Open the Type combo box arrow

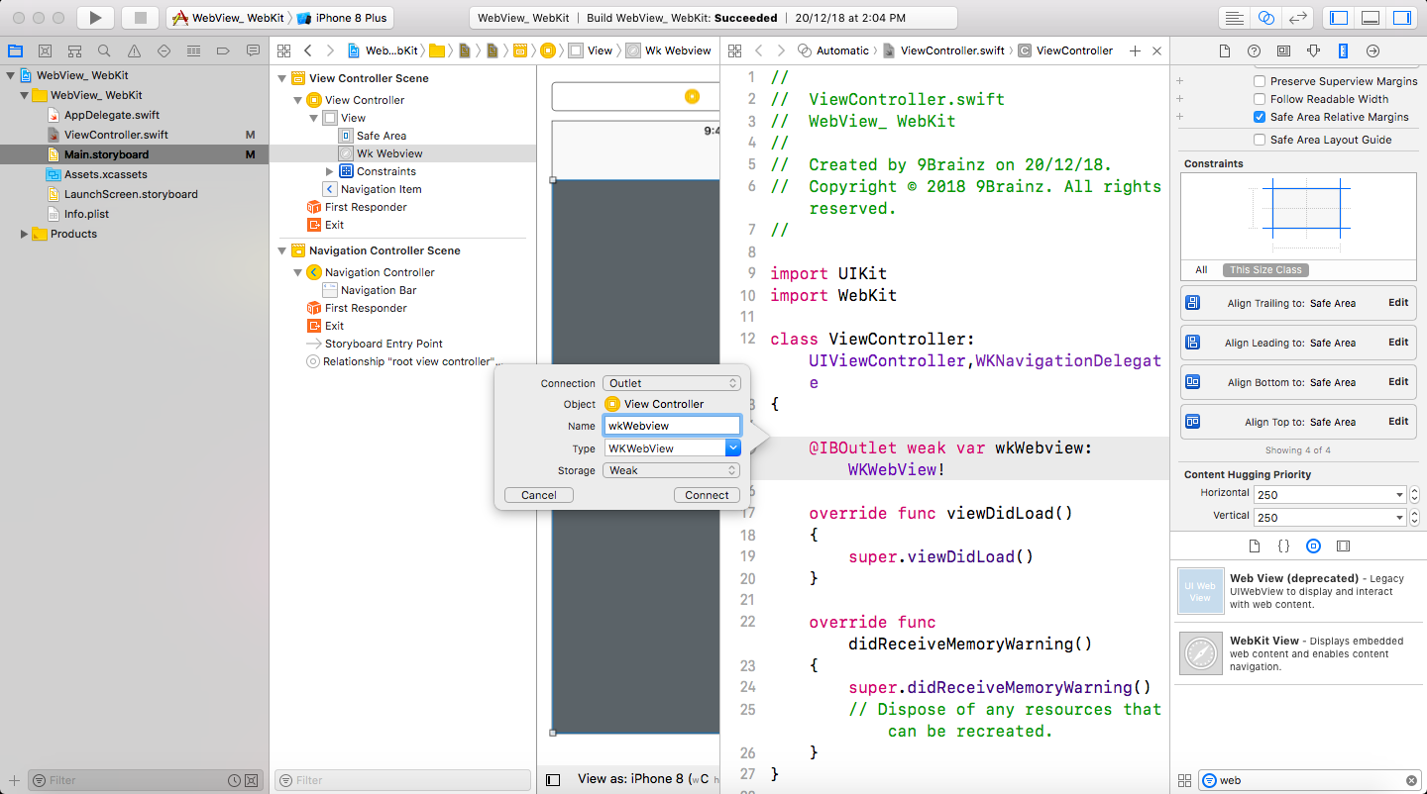click(732, 447)
